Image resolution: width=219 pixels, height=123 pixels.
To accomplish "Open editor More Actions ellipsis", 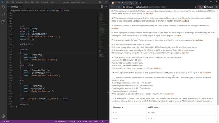I will tap(106, 6).
